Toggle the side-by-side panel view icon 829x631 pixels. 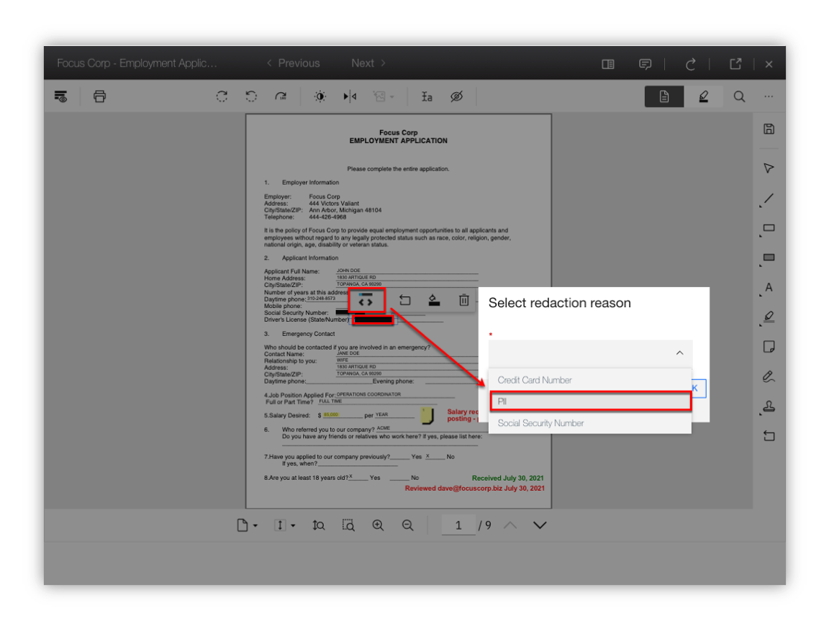(608, 64)
